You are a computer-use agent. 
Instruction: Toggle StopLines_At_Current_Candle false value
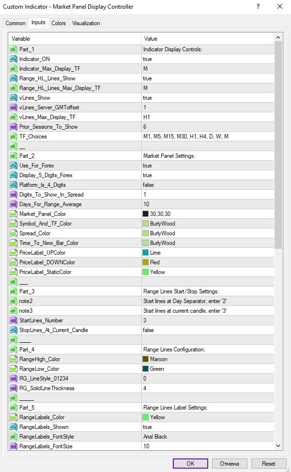pos(208,330)
